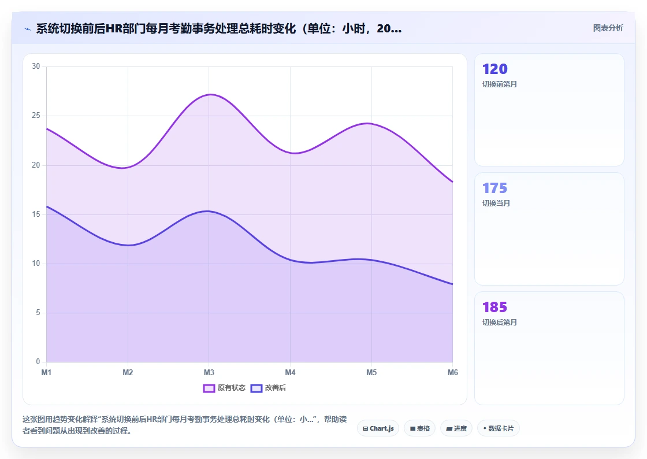Click the 改善后 line endpoint at M6
The width and height of the screenshot is (647, 459).
click(452, 284)
